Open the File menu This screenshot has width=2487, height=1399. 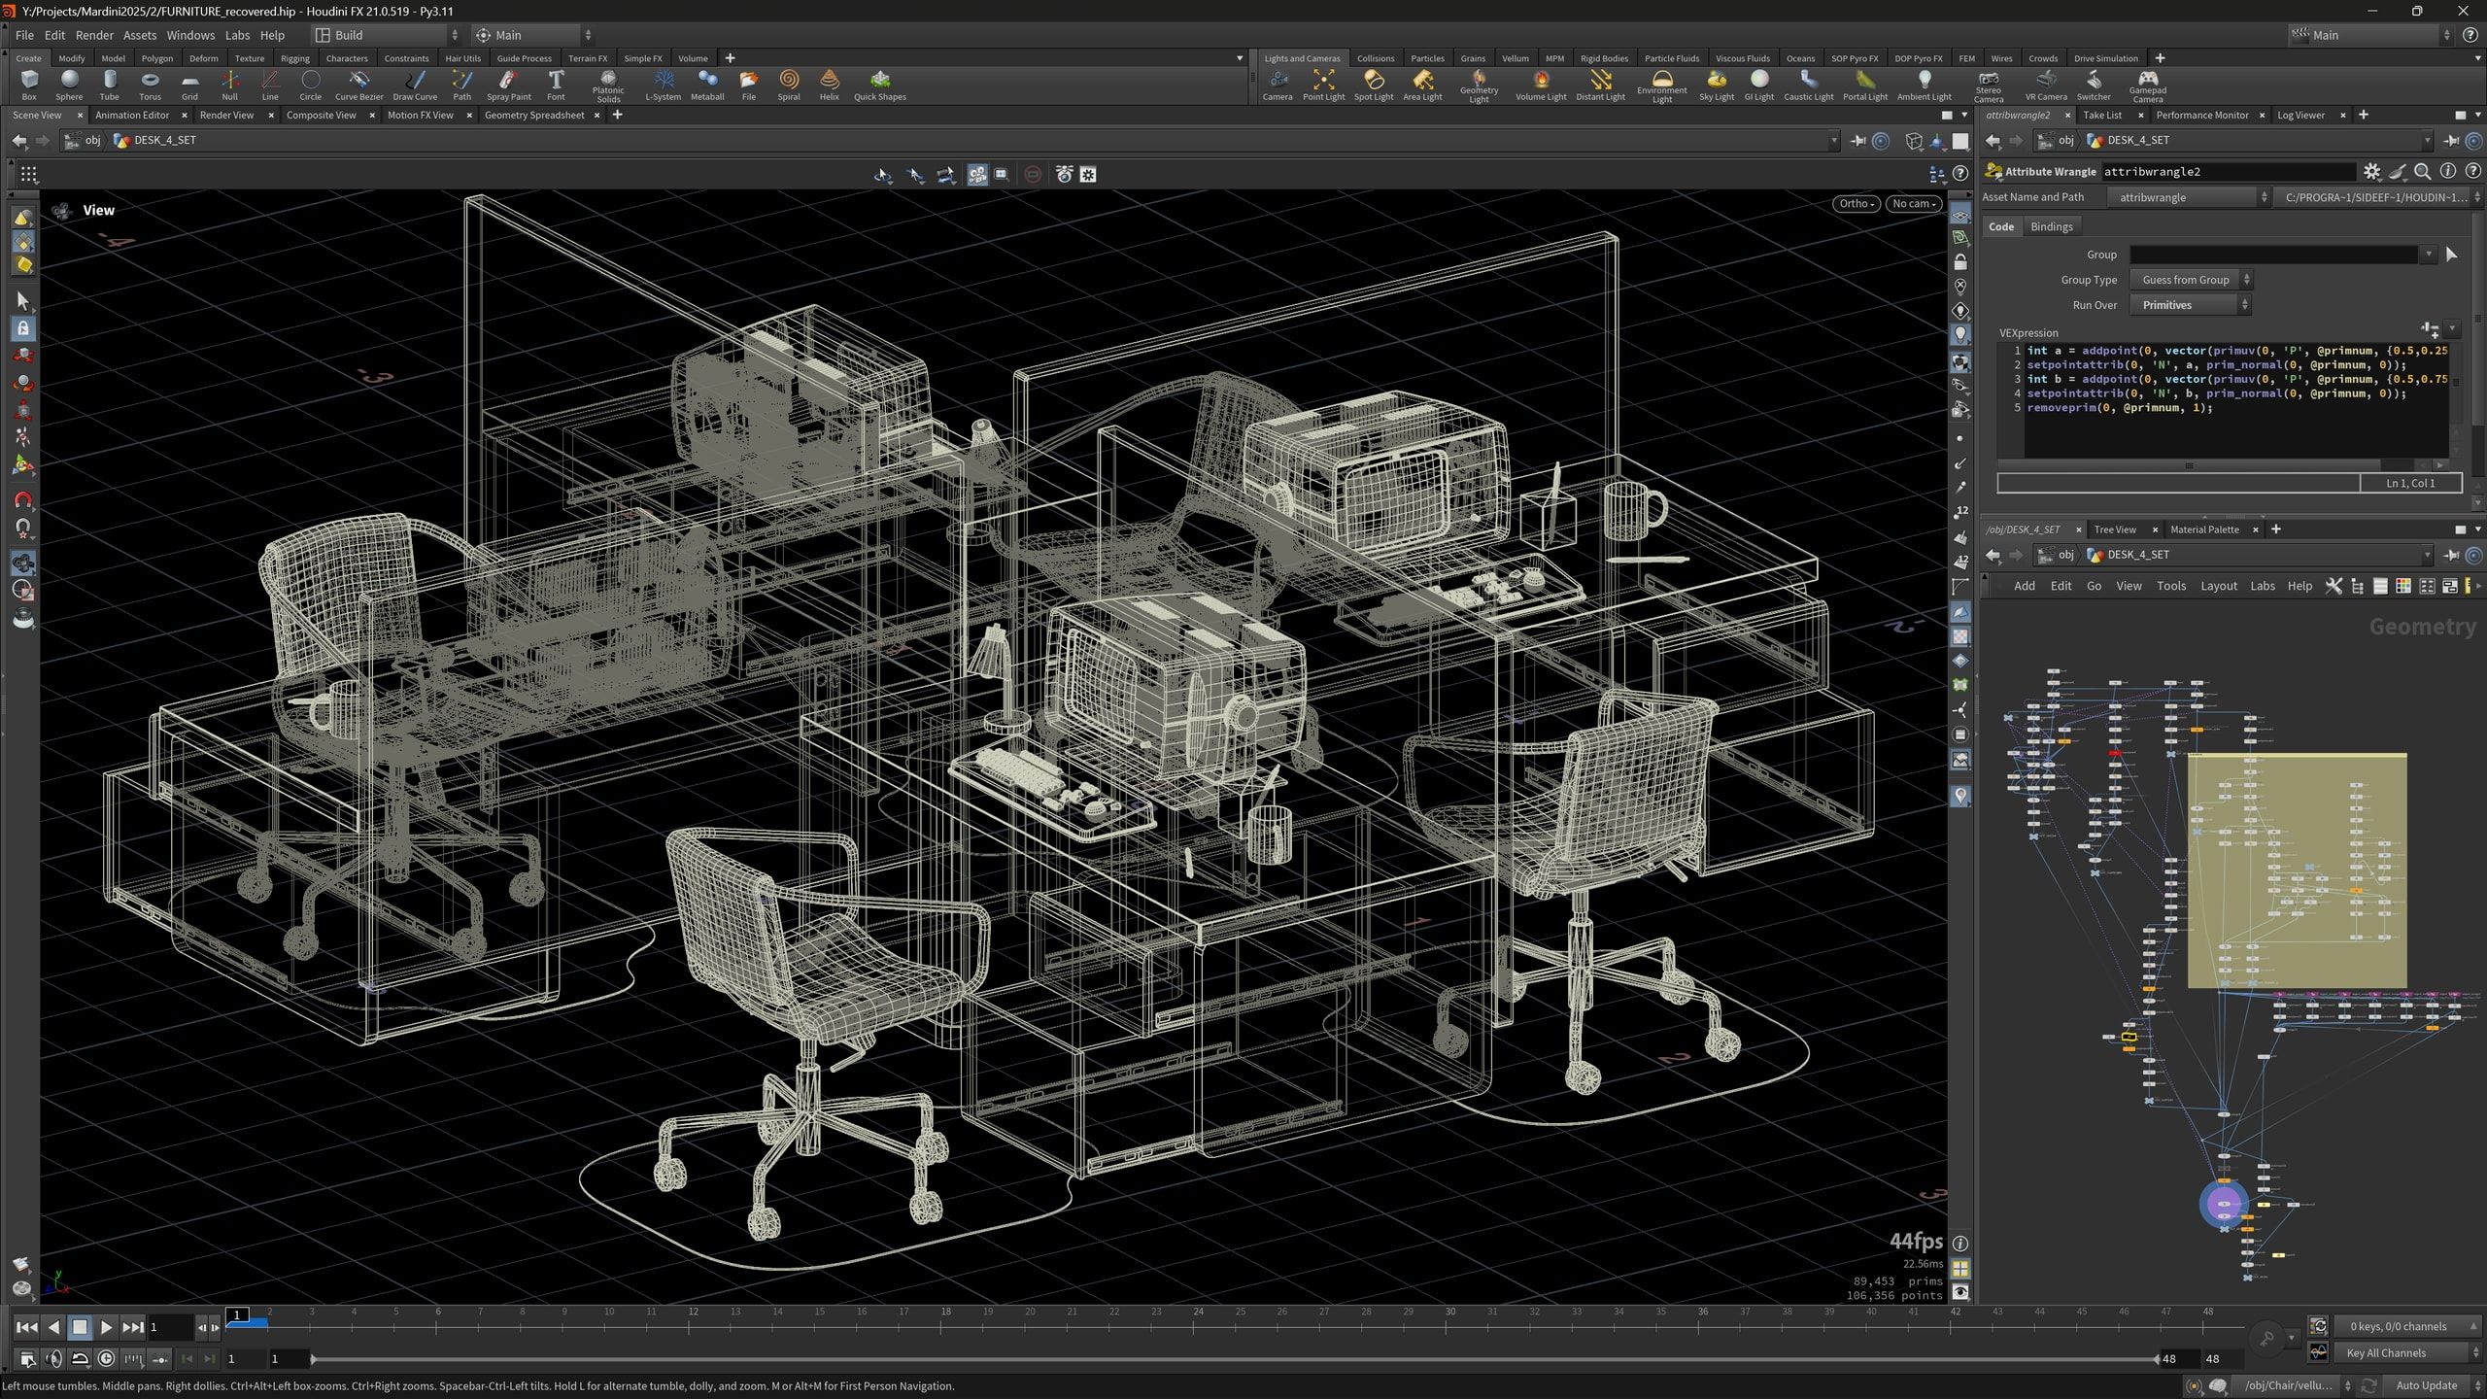(24, 35)
